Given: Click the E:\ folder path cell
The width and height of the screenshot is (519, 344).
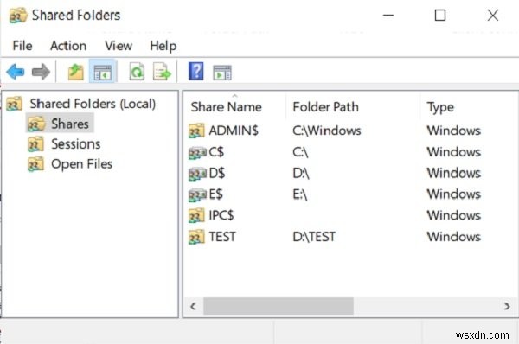Looking at the screenshot, I should point(300,194).
